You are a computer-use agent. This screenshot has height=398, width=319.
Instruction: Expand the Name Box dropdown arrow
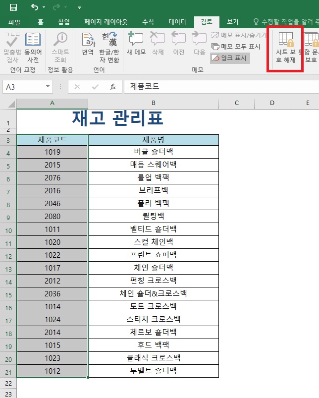pyautogui.click(x=48, y=87)
